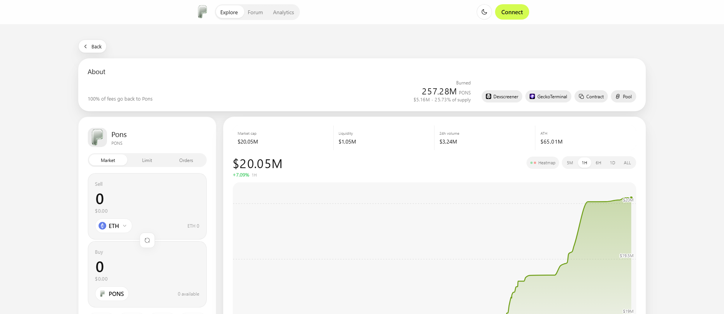Select the PONS buy token chip
The width and height of the screenshot is (724, 314).
tap(112, 294)
